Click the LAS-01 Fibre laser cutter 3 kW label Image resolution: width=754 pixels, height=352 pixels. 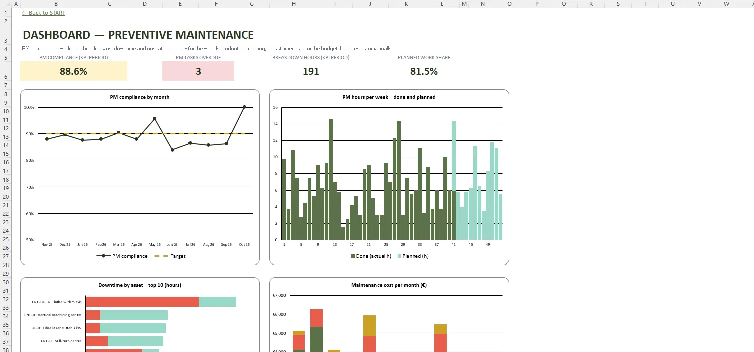point(56,328)
